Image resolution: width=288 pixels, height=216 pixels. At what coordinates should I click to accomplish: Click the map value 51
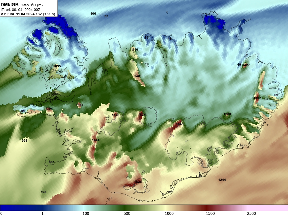coord(23,111)
